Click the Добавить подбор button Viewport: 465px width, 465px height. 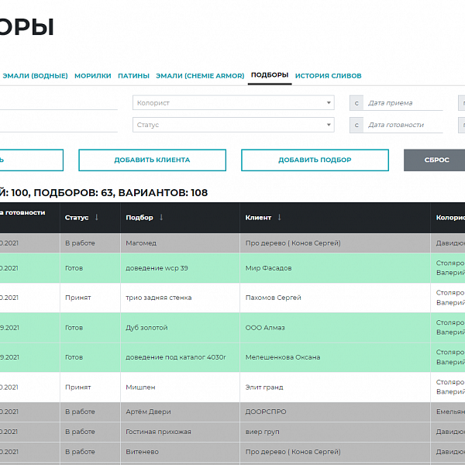(x=315, y=160)
